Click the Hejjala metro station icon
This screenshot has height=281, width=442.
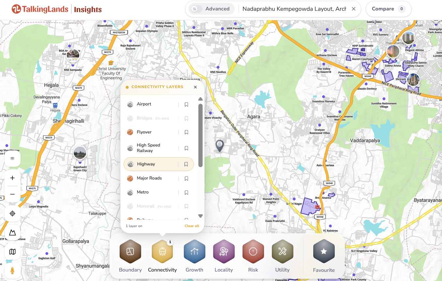55,105
